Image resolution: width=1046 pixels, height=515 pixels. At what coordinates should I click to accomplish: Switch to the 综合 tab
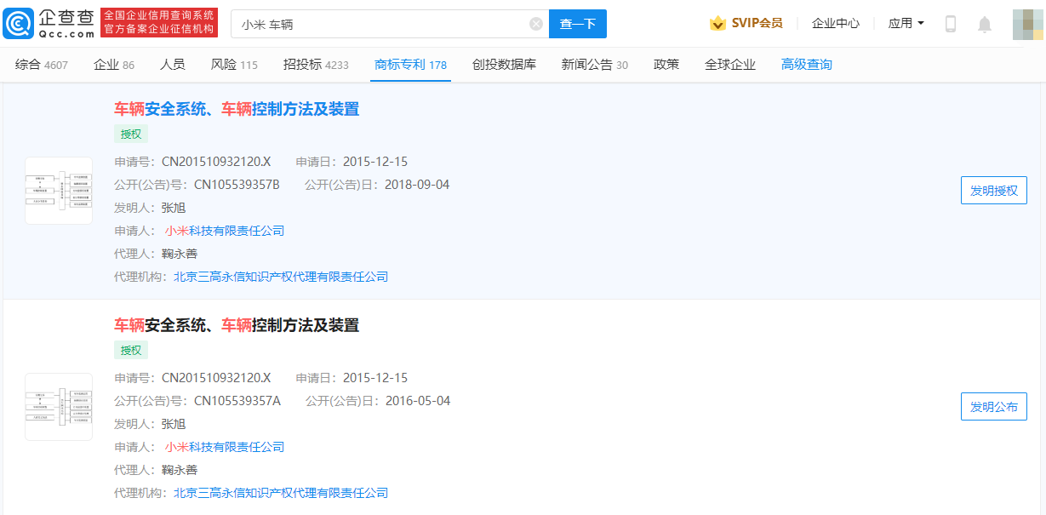click(x=28, y=64)
